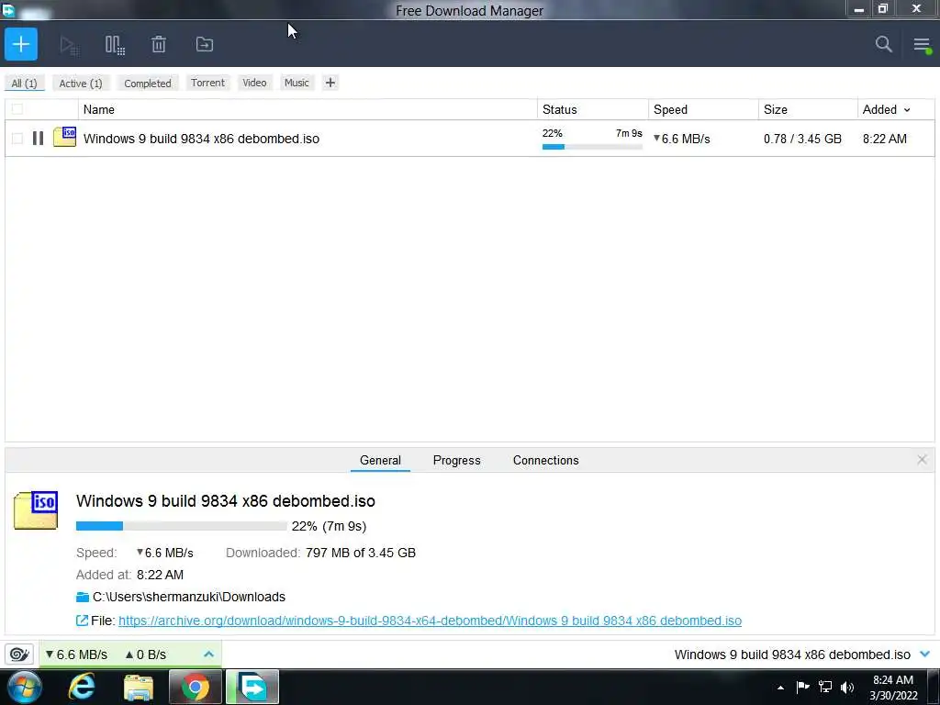The width and height of the screenshot is (940, 705).
Task: Filter by Torrent downloads
Action: pyautogui.click(x=208, y=83)
